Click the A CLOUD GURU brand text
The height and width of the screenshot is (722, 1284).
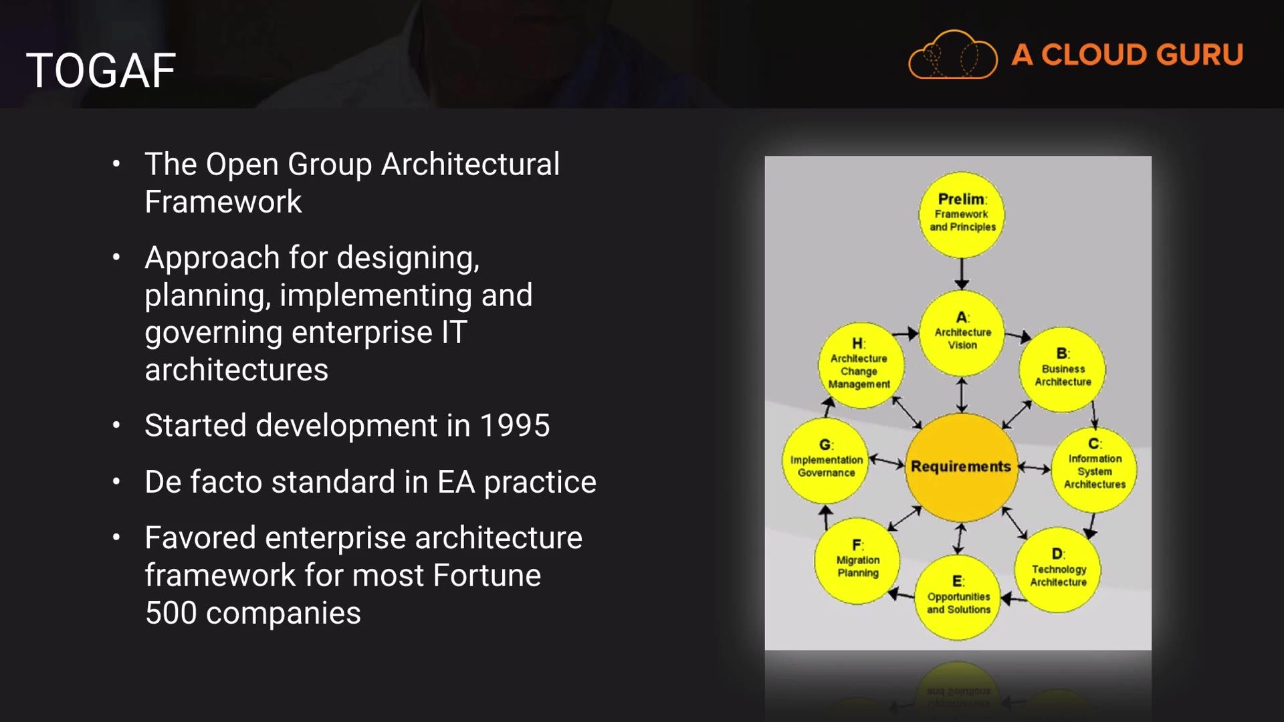(1128, 55)
